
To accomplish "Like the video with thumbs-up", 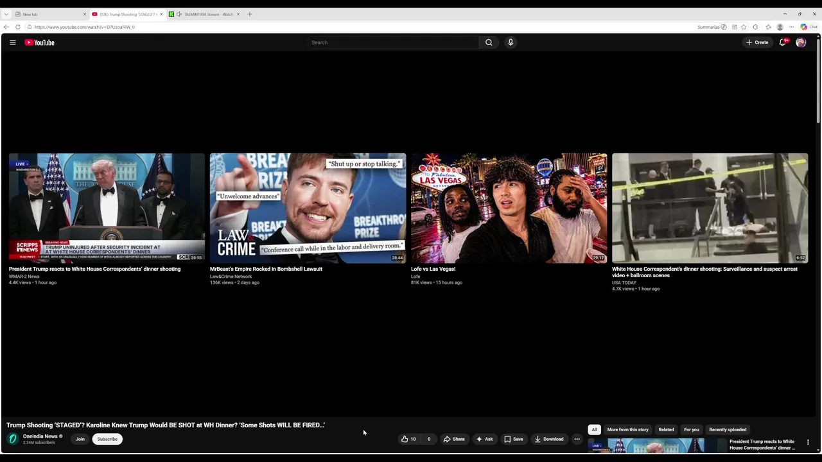I will pyautogui.click(x=408, y=439).
